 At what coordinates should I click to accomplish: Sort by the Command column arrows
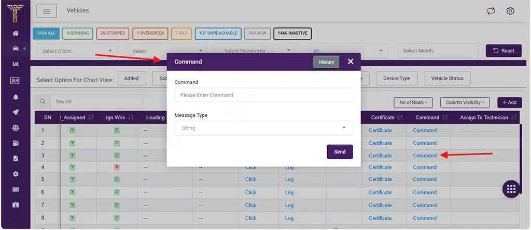(444, 117)
